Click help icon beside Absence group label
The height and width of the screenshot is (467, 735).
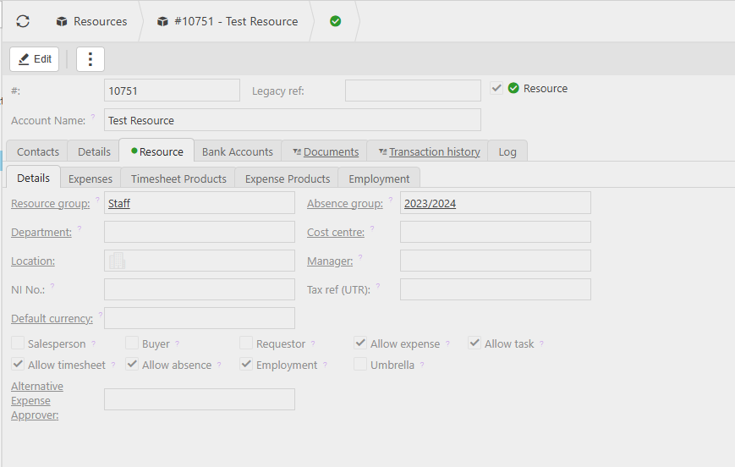pos(391,200)
